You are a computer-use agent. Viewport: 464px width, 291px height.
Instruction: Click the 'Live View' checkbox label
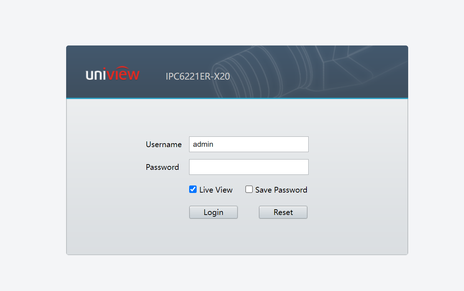[216, 190]
